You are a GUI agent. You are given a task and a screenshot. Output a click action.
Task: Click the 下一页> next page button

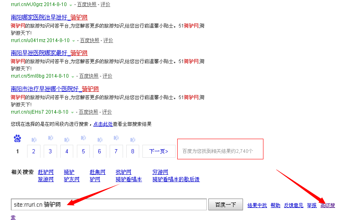[159, 151]
